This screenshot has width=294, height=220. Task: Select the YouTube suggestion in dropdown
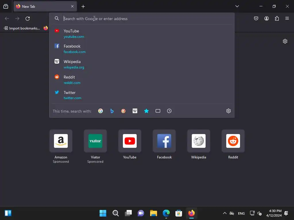click(x=142, y=34)
